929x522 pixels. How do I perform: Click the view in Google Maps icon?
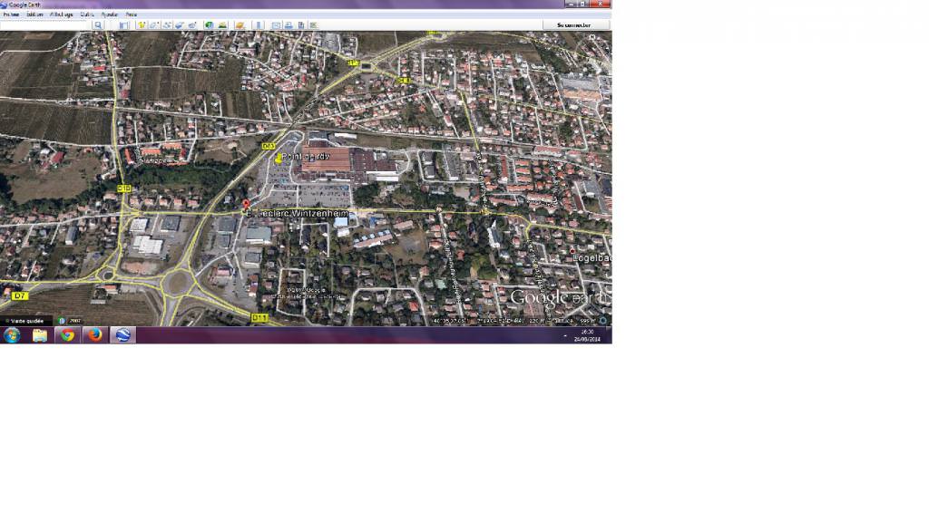(314, 24)
